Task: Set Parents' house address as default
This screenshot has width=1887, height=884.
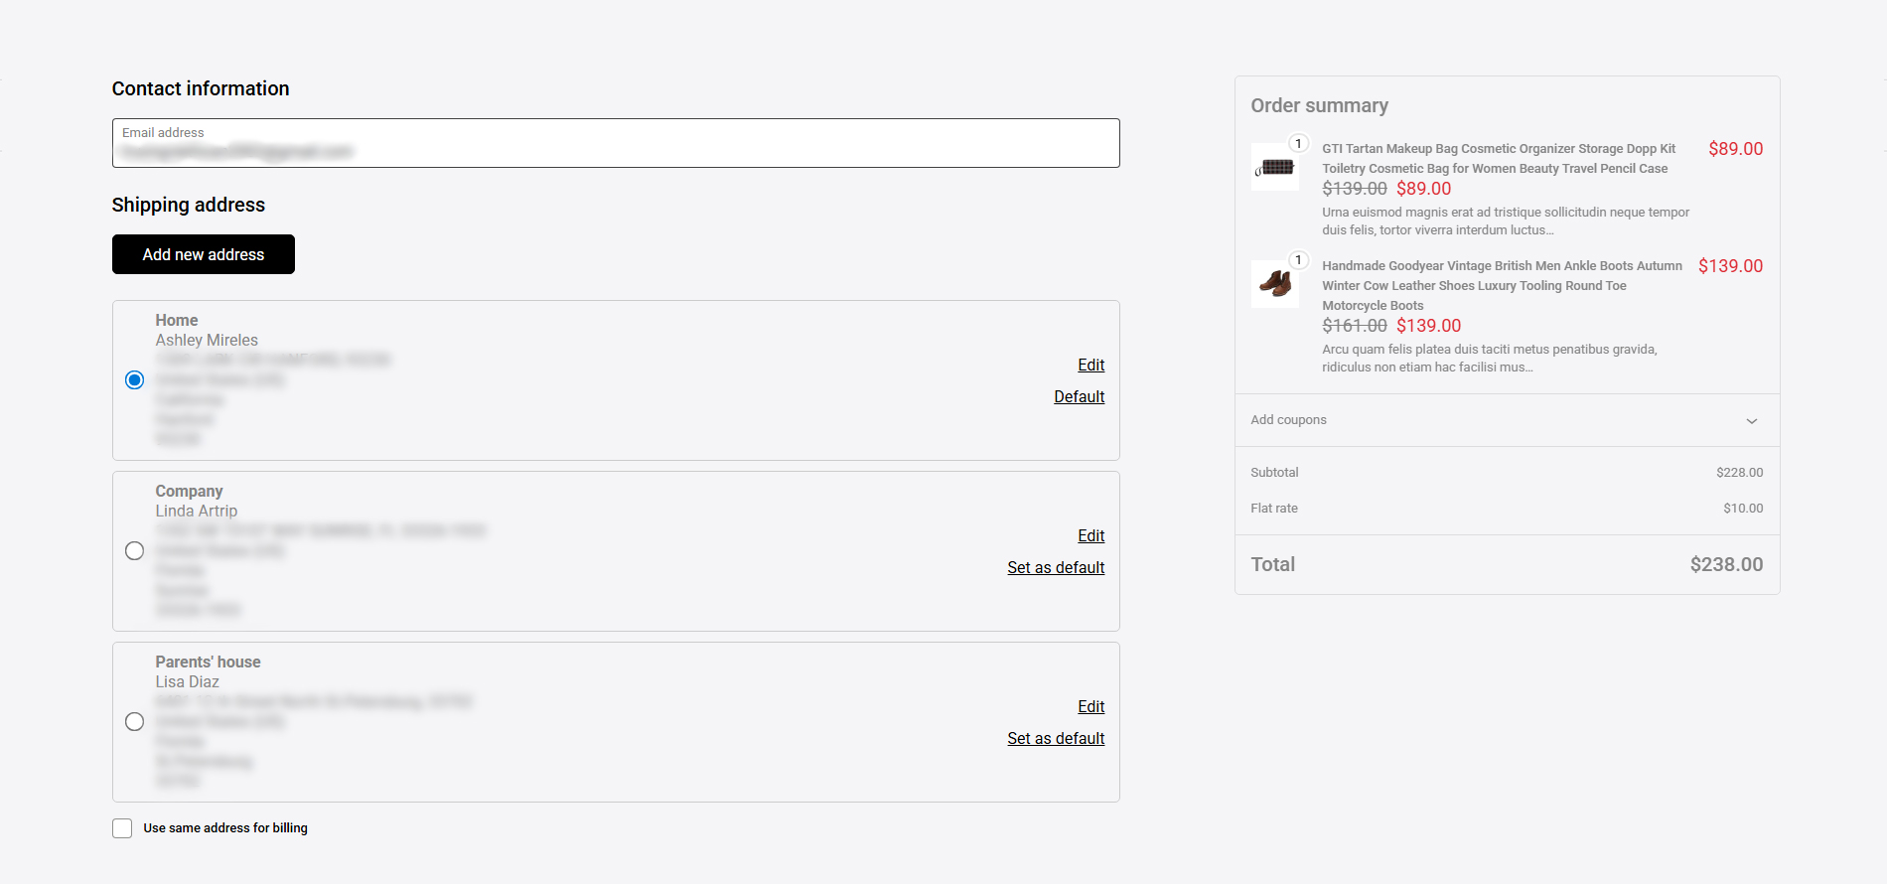Action: pyautogui.click(x=1056, y=739)
